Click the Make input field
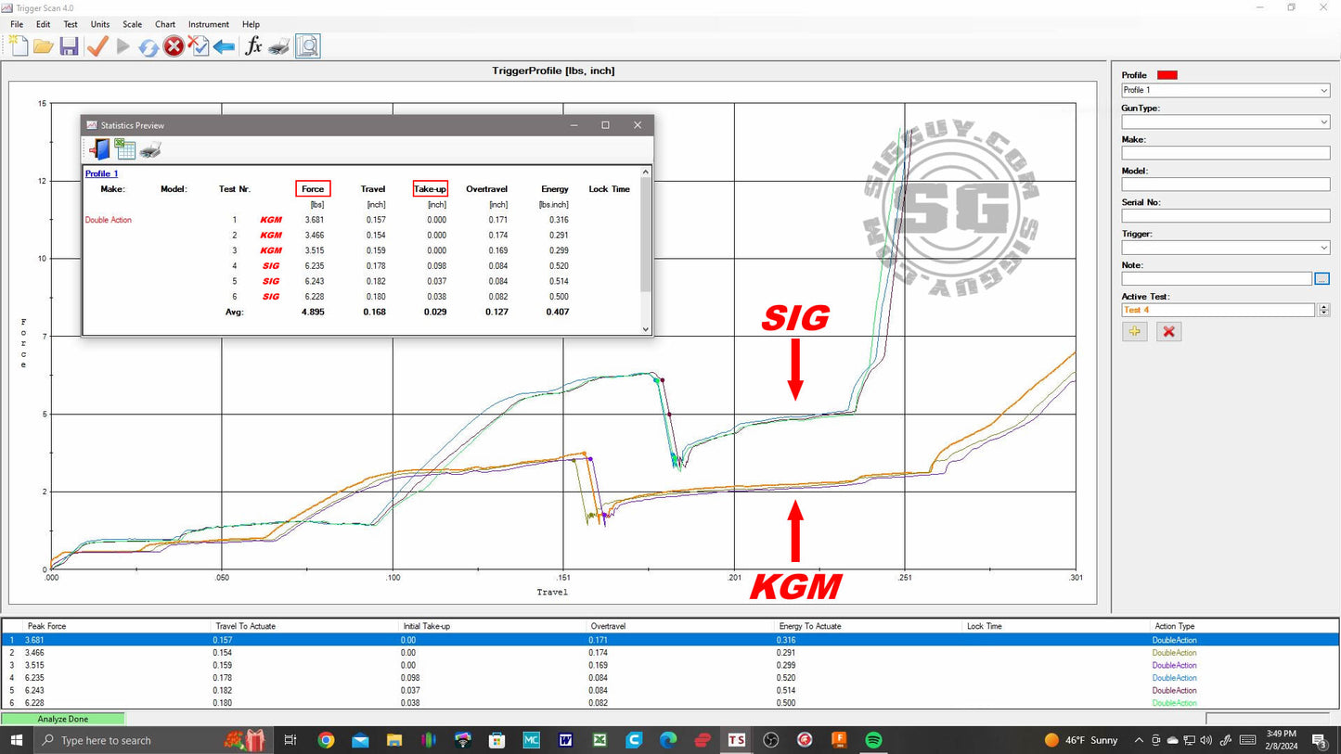The width and height of the screenshot is (1341, 754). 1226,153
